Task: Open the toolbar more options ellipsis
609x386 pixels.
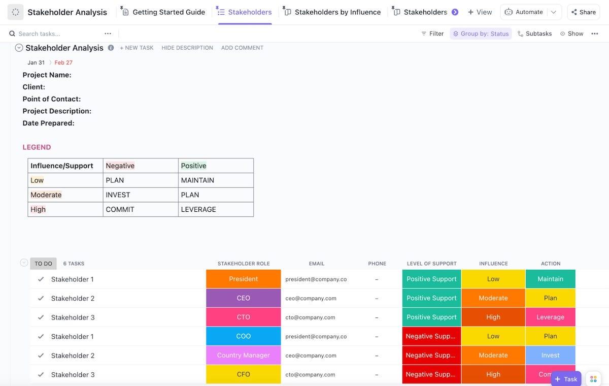Action: (595, 34)
